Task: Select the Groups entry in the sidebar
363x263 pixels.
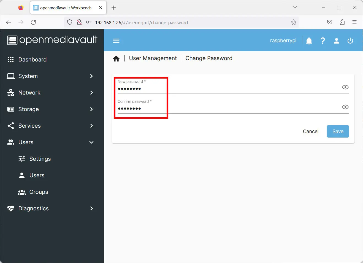Action: pyautogui.click(x=39, y=192)
